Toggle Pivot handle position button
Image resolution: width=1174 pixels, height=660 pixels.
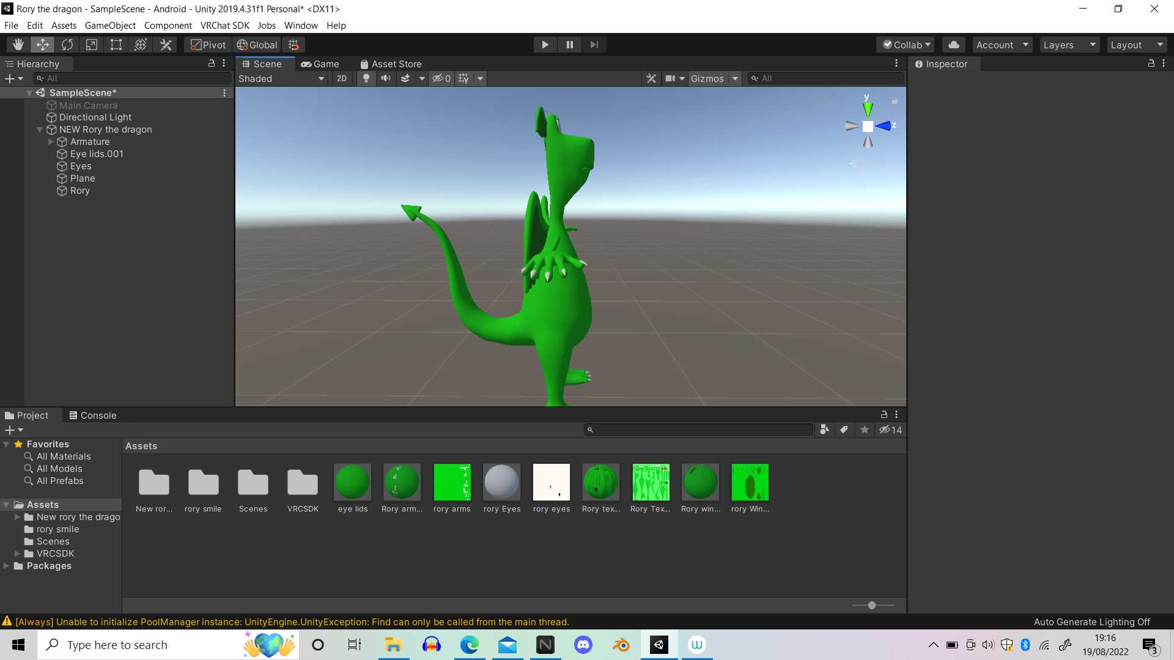click(x=208, y=45)
